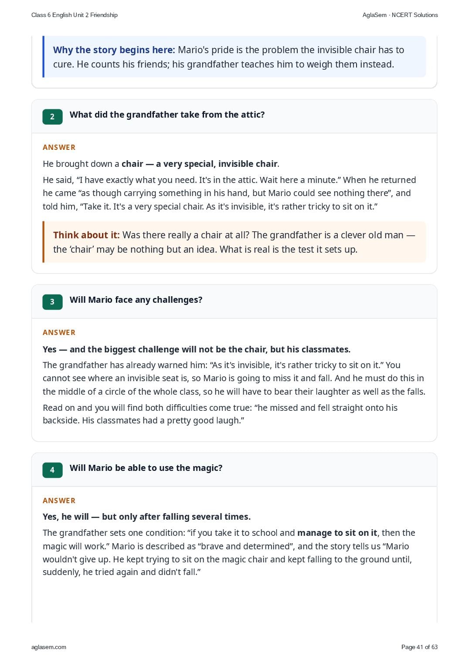Click the Page 41 of 63 indicator

[x=419, y=647]
